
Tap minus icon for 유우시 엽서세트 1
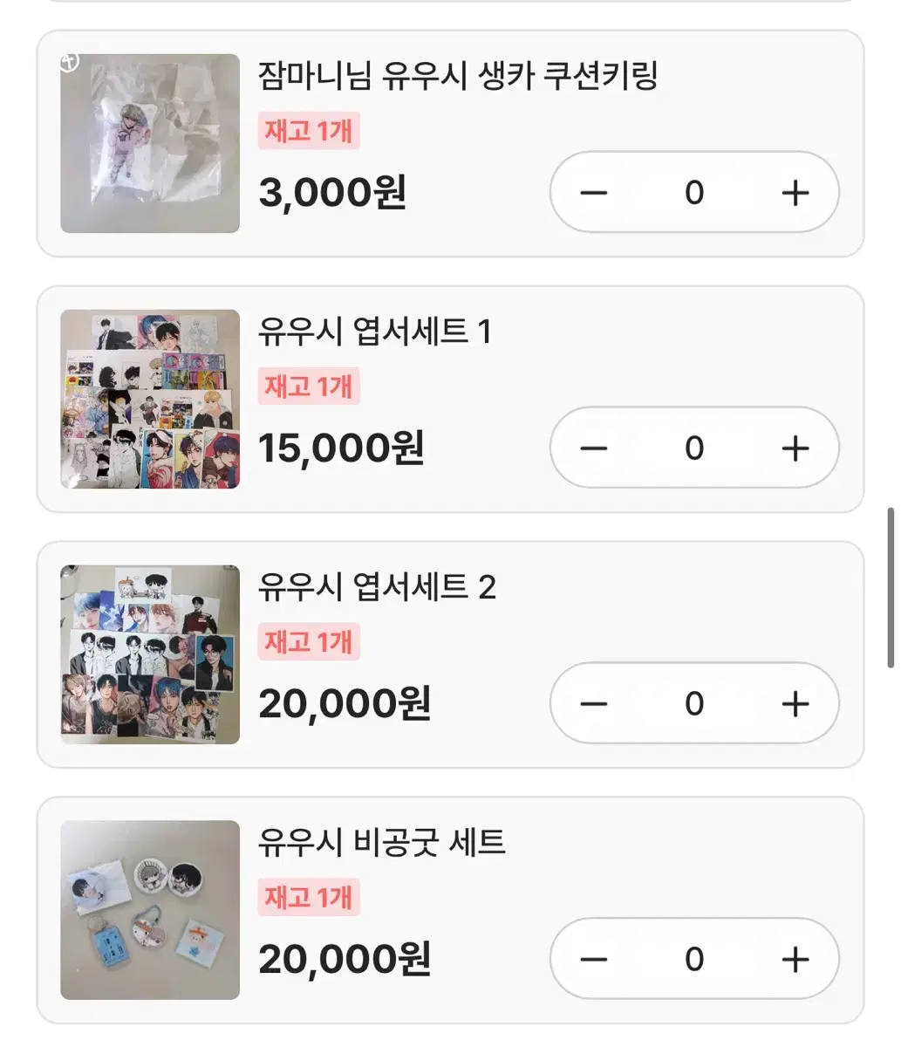(x=593, y=448)
